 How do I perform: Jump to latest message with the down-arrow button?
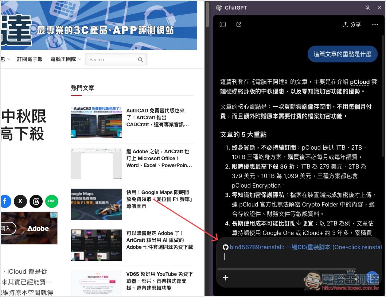pos(299,223)
